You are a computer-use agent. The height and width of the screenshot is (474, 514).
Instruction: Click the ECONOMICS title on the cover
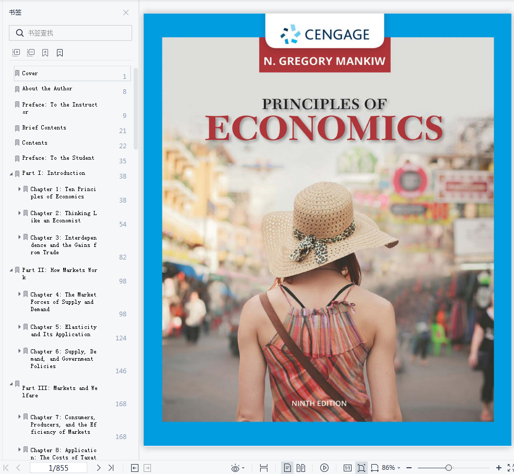click(x=324, y=128)
